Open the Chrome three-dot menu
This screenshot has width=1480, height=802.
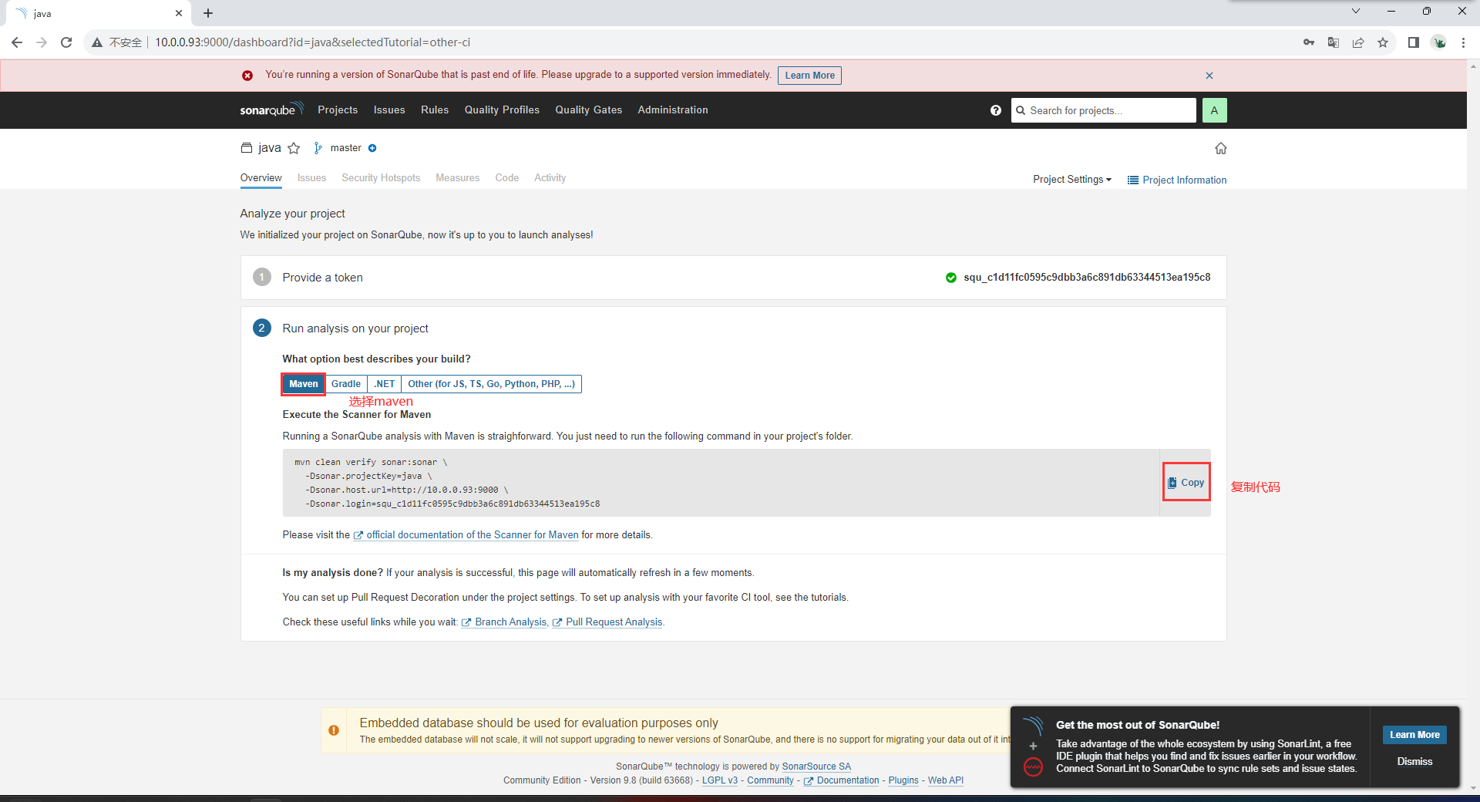click(x=1463, y=42)
